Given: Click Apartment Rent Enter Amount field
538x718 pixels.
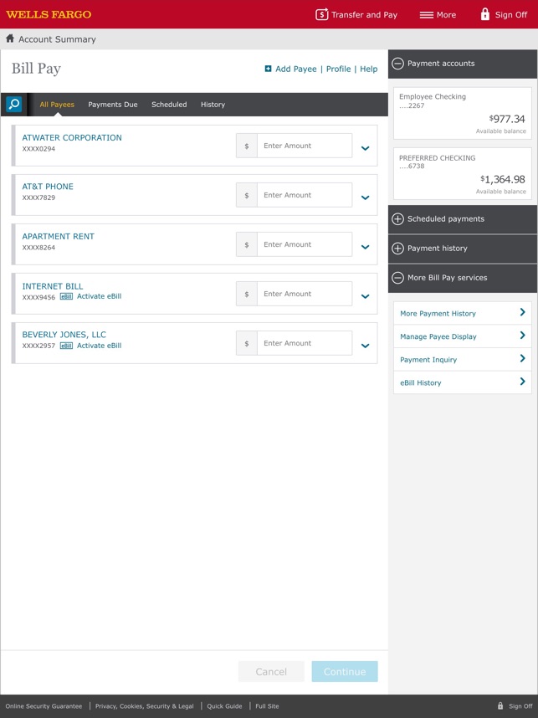Looking at the screenshot, I should pyautogui.click(x=305, y=244).
